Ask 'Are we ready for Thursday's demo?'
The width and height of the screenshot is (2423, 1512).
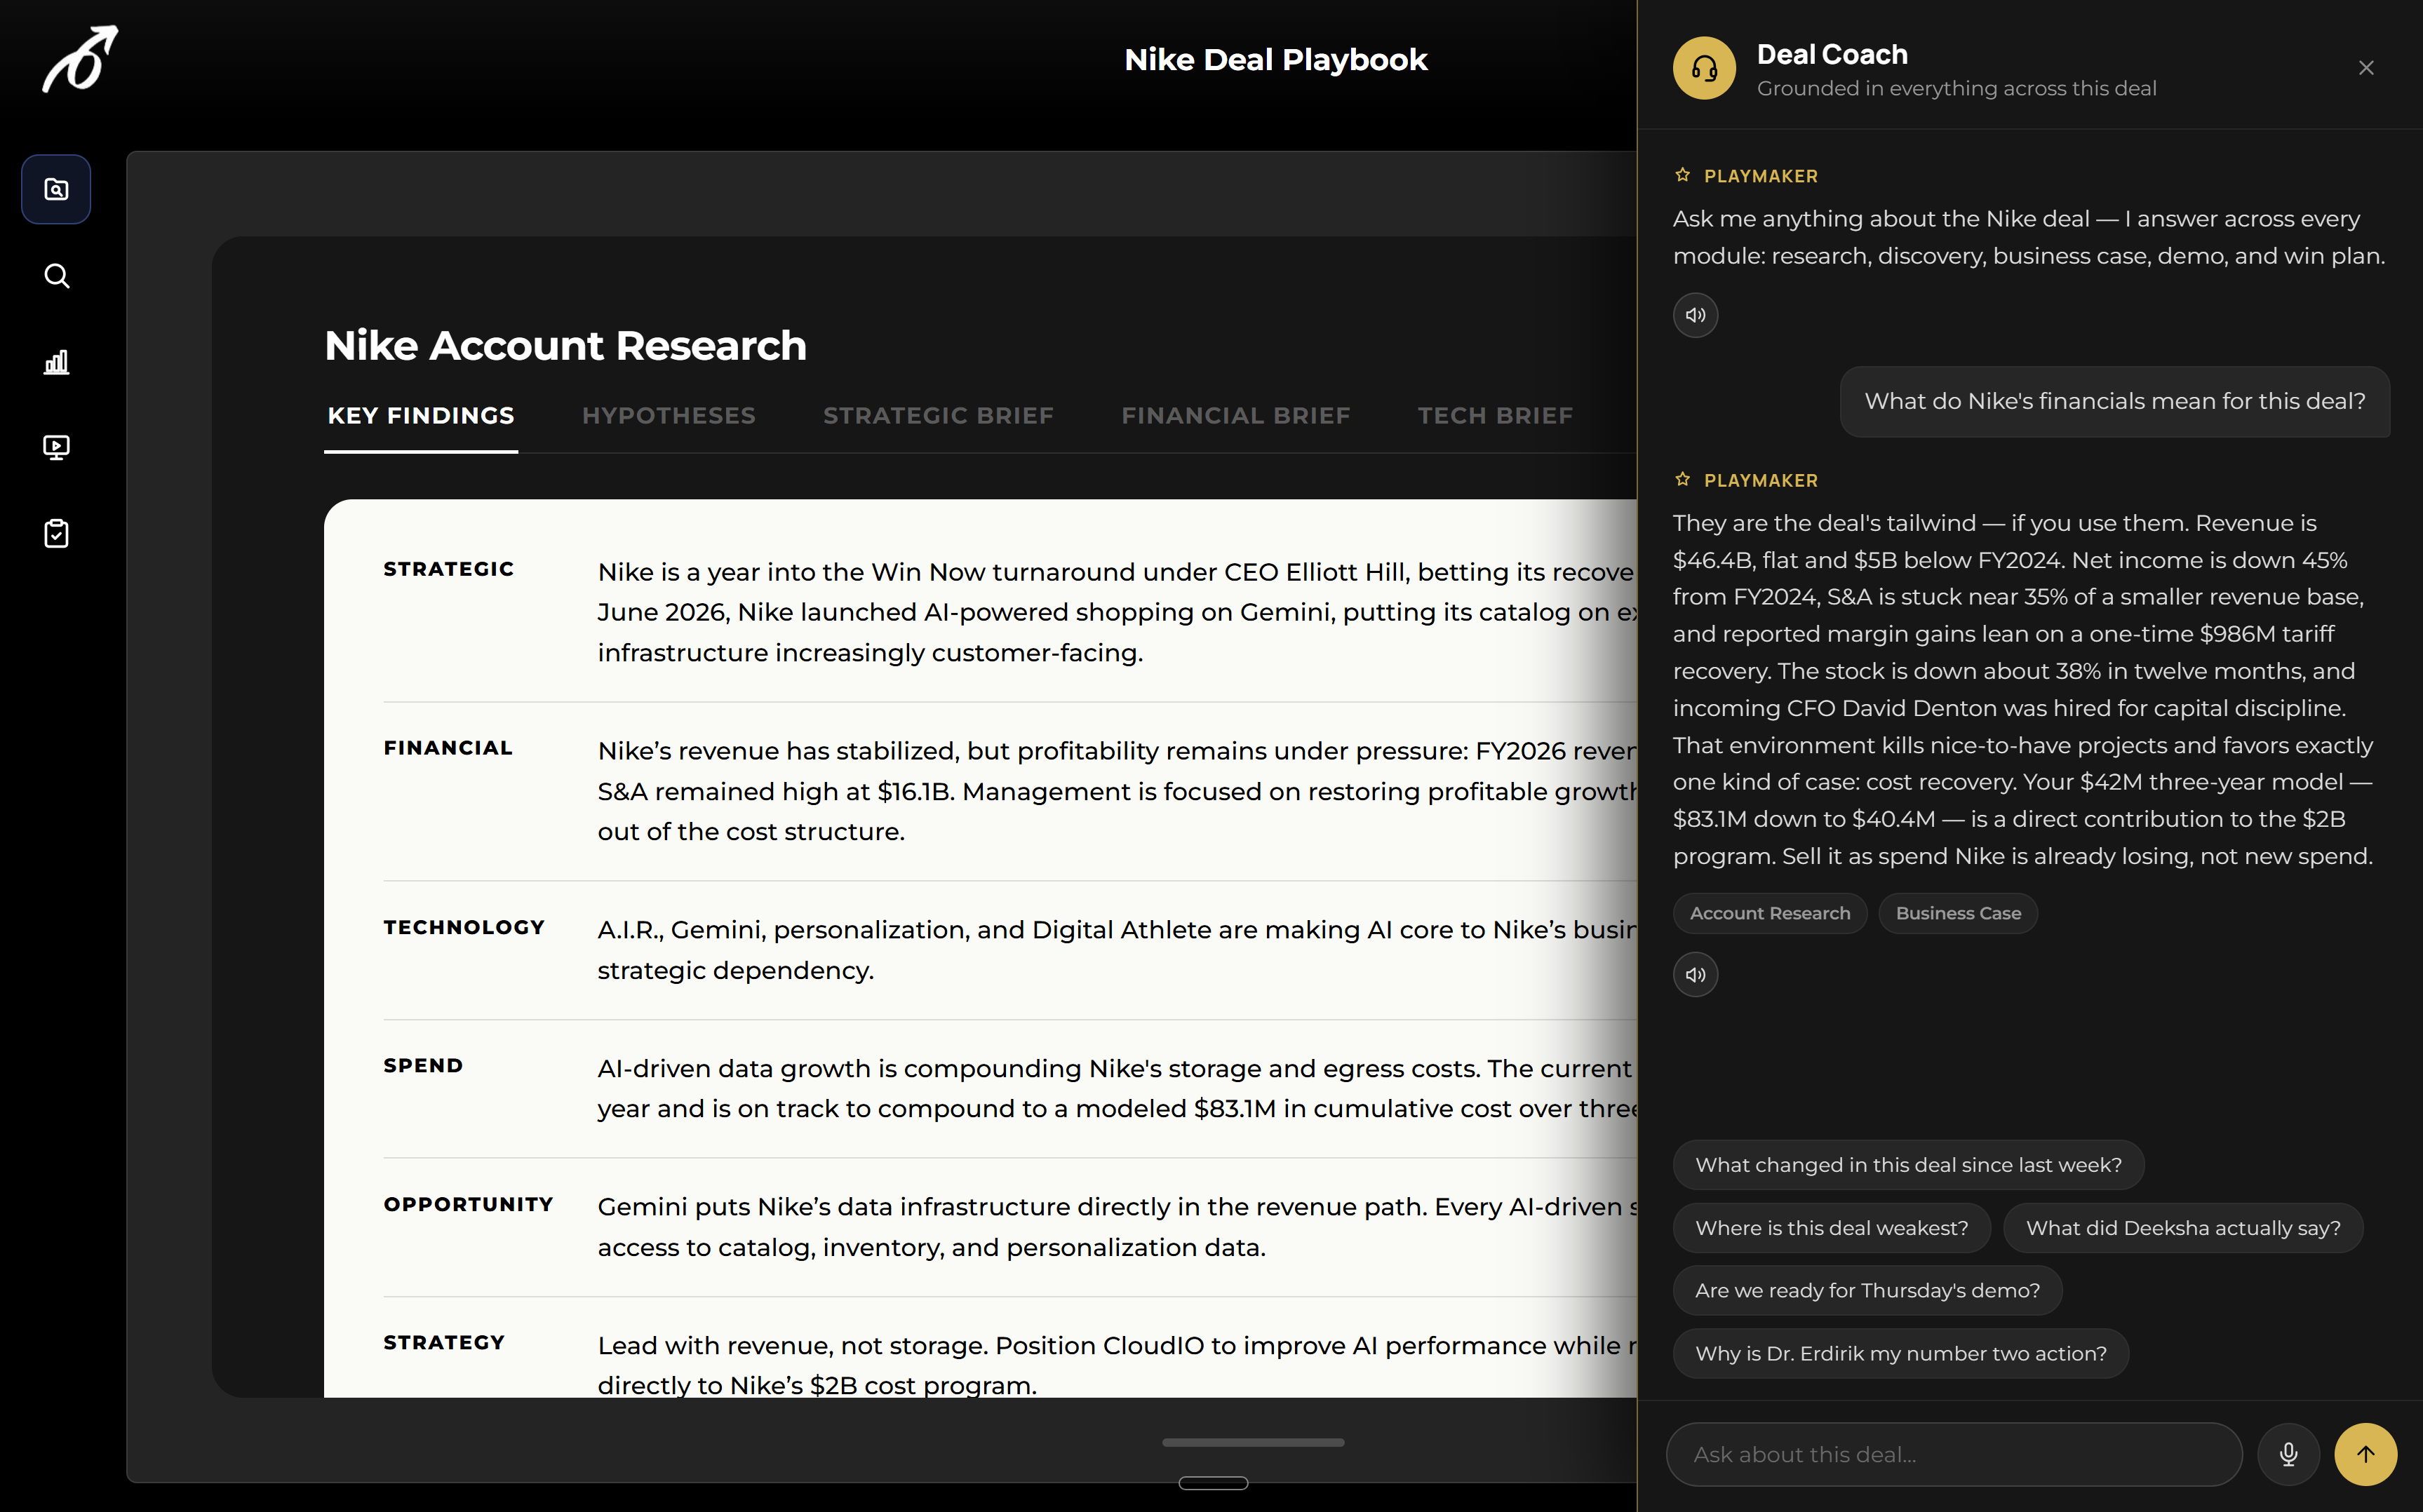click(1867, 1291)
